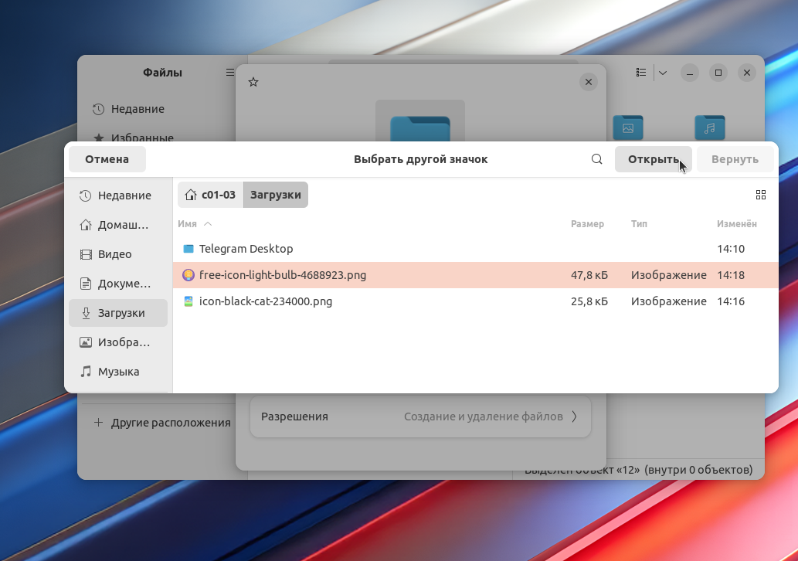Sort files by Имя column header
The image size is (798, 561).
coord(188,224)
